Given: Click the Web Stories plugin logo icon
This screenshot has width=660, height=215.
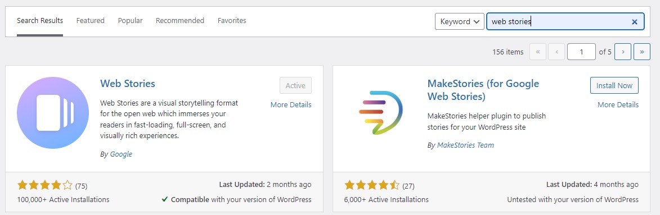Looking at the screenshot, I should pyautogui.click(x=53, y=113).
